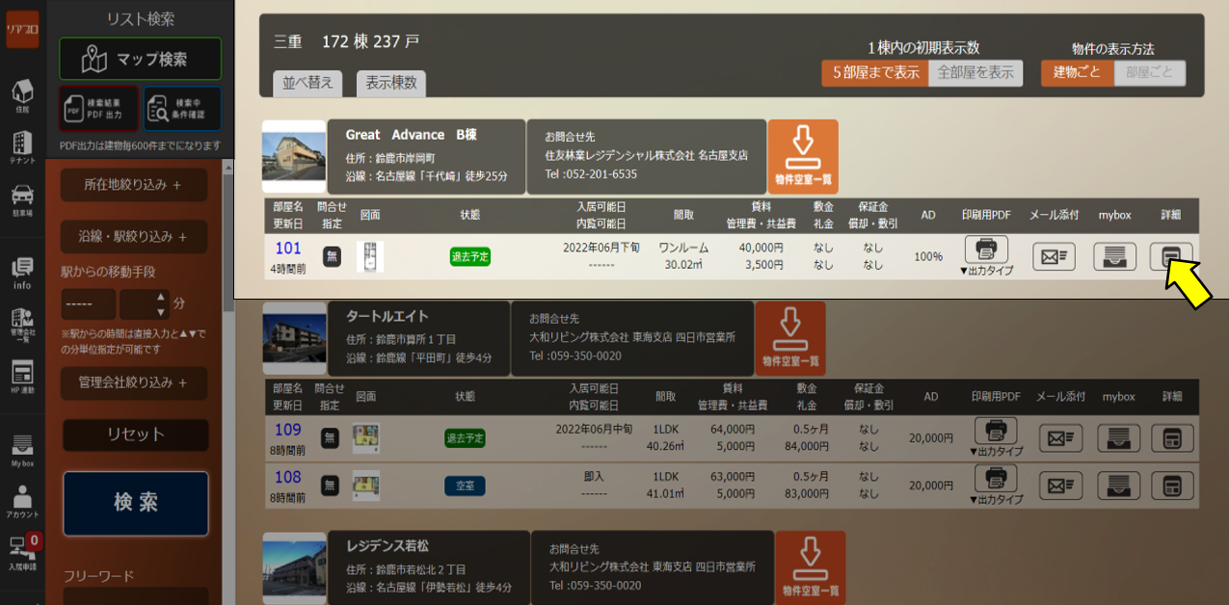Open My box in the sidebar
Viewport: 1229px width, 605px height.
(22, 449)
